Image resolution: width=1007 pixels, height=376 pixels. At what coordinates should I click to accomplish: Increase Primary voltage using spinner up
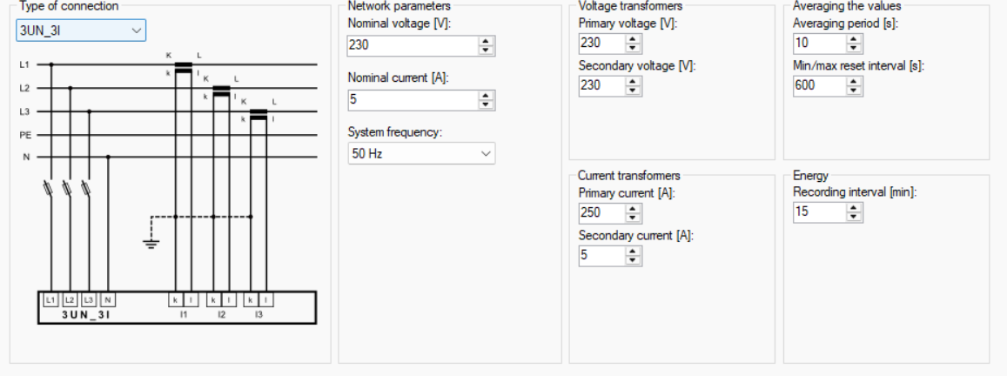click(x=633, y=39)
